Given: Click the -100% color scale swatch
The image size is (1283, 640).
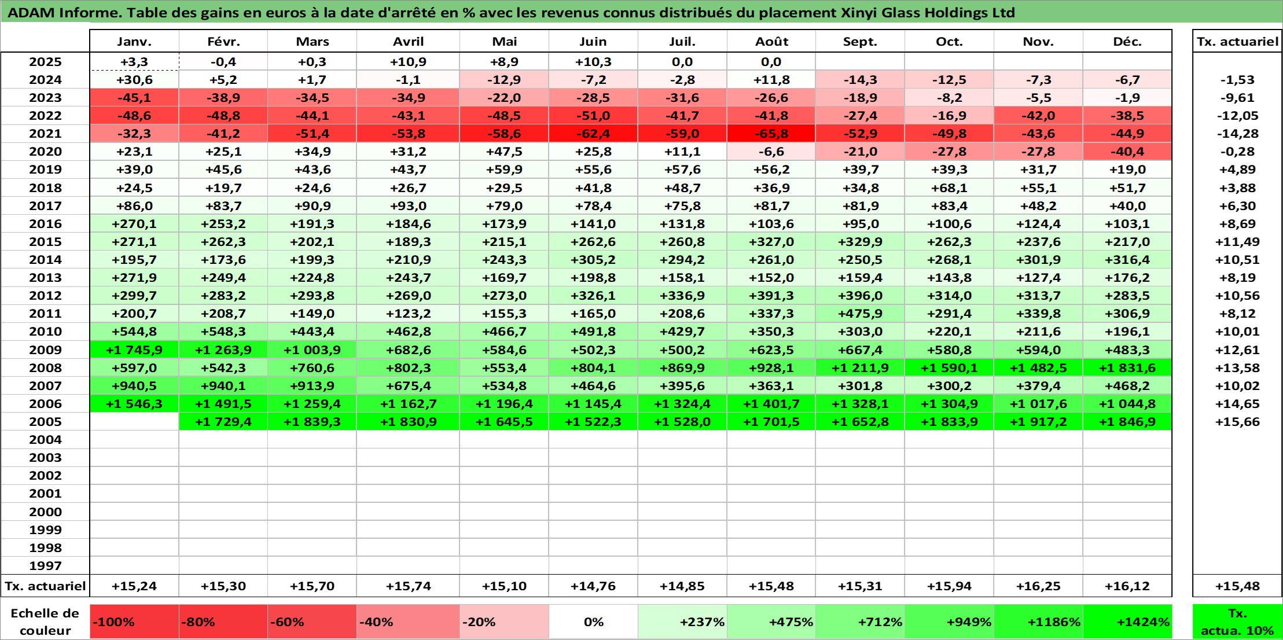Looking at the screenshot, I should 134,622.
